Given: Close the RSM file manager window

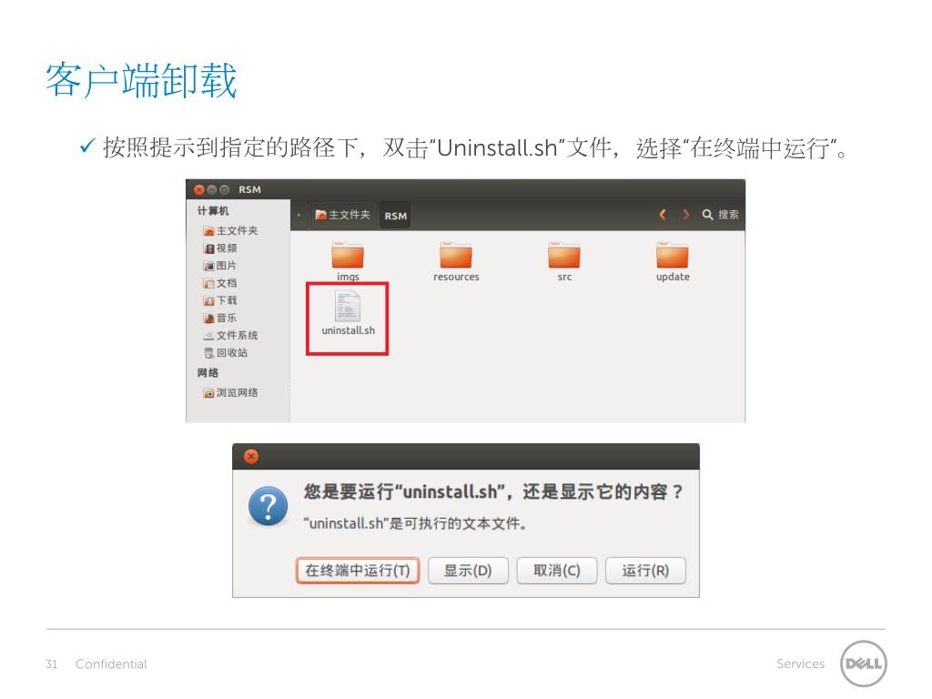Looking at the screenshot, I should click(x=199, y=189).
